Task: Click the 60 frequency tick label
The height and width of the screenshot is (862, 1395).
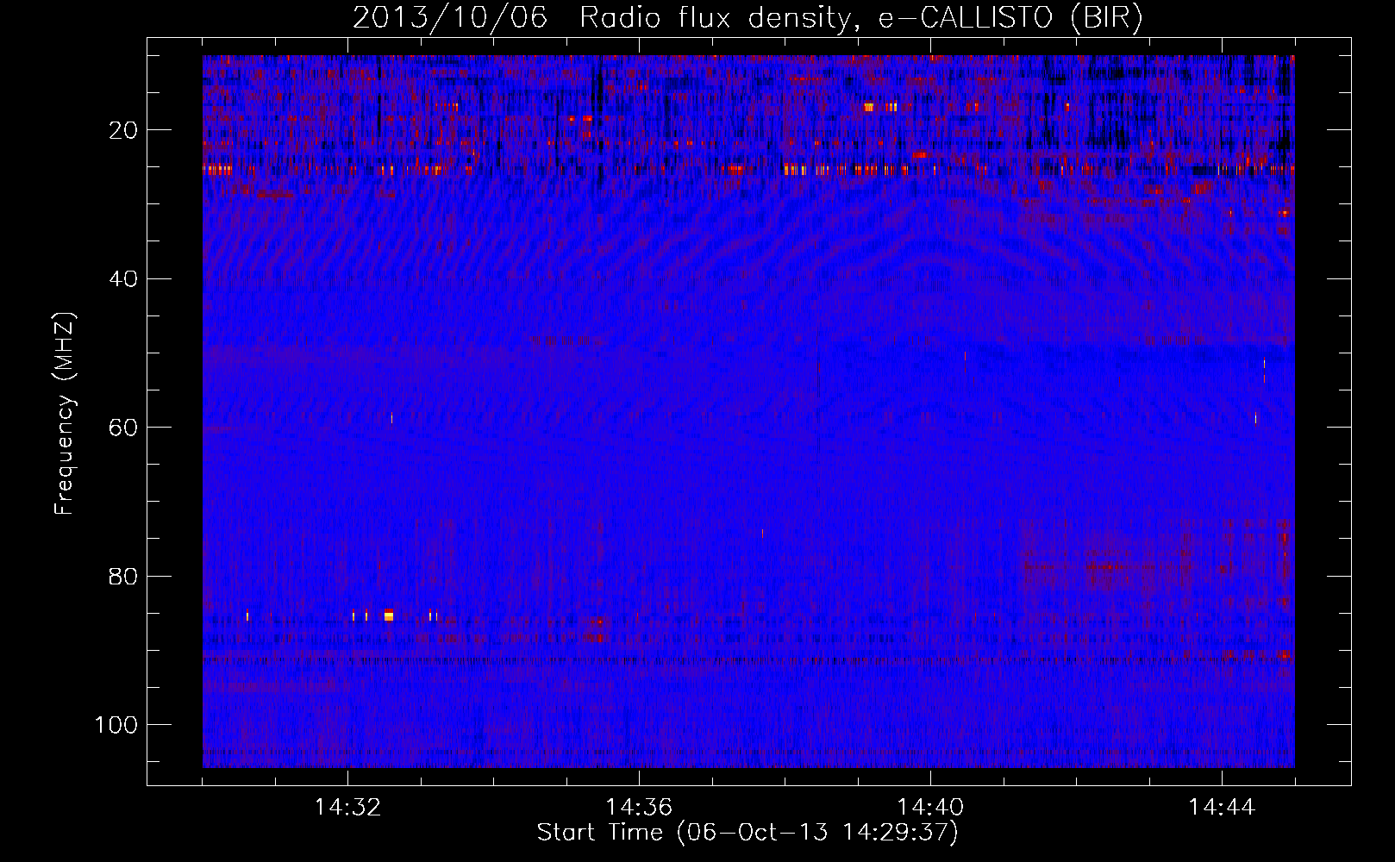Action: point(123,428)
